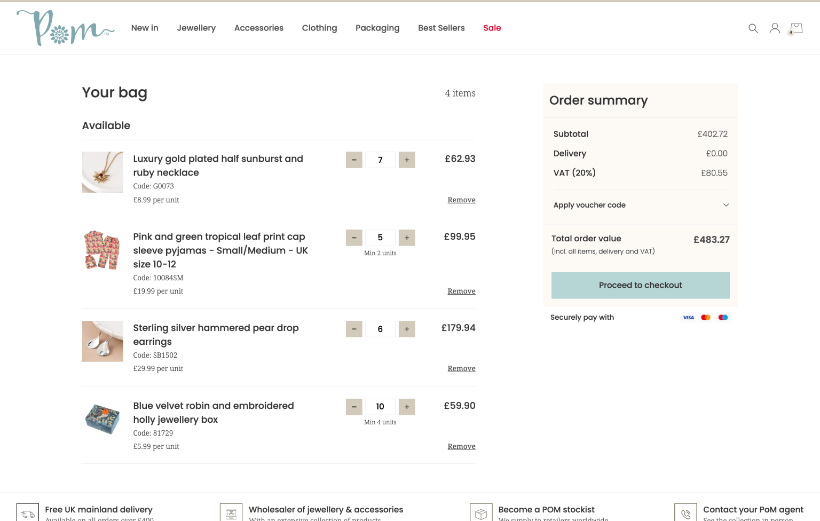820x521 pixels.
Task: Remove the blue velvet jewellery box
Action: [x=461, y=447]
